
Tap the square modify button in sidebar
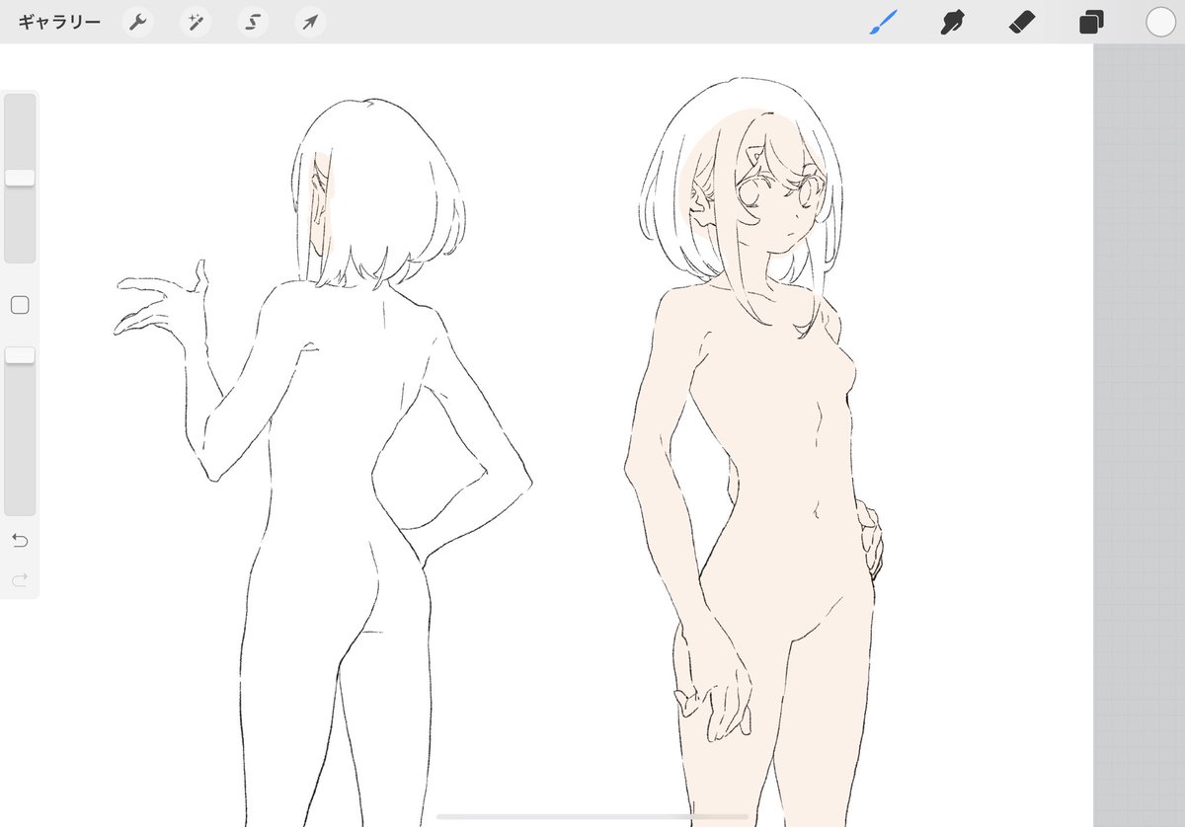tap(20, 306)
